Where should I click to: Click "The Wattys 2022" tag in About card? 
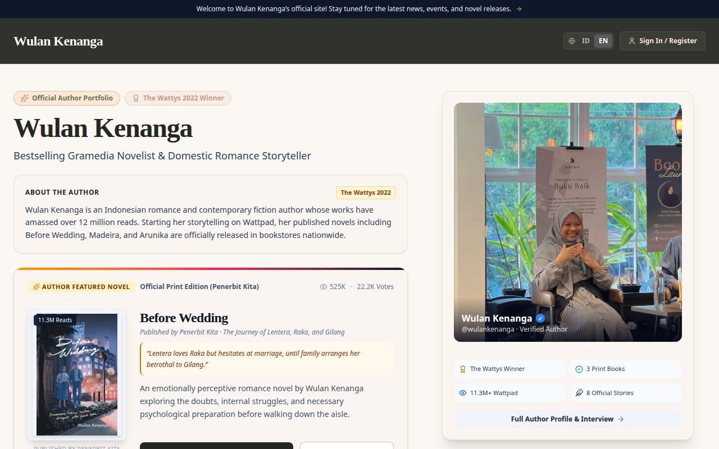366,193
